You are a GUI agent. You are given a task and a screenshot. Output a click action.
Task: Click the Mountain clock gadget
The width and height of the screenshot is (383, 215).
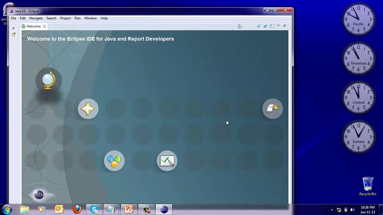(358, 59)
